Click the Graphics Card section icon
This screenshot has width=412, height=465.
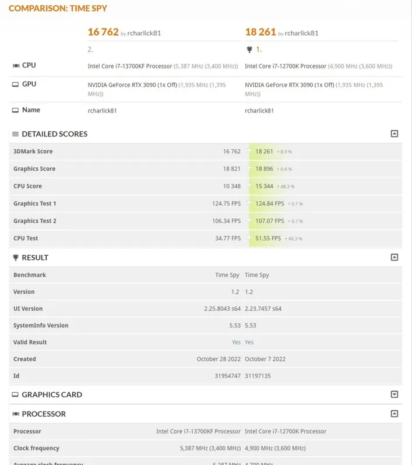click(x=16, y=394)
